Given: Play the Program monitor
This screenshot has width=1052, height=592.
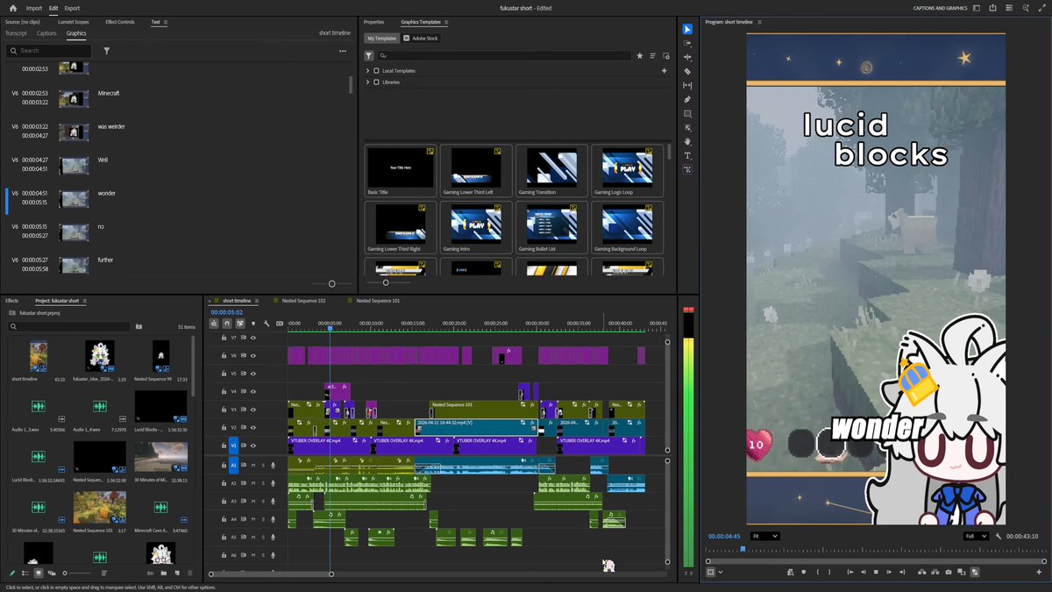Looking at the screenshot, I should pos(876,572).
